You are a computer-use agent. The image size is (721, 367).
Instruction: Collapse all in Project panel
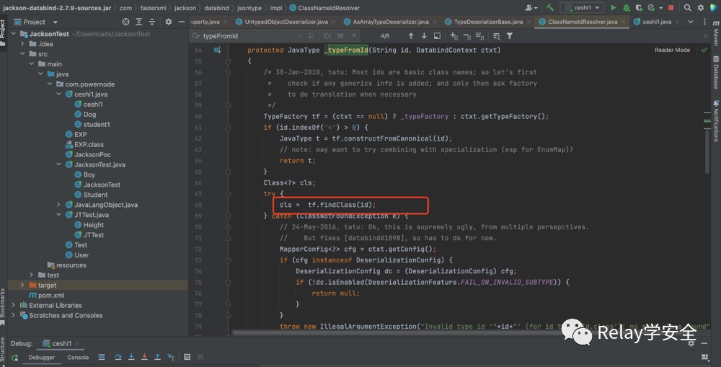(151, 22)
